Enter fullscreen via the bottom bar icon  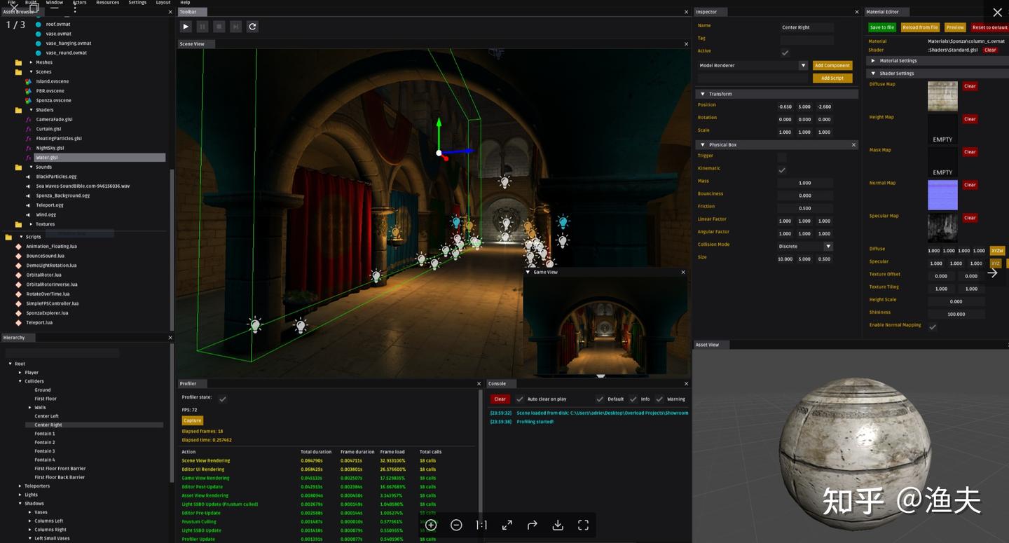583,524
